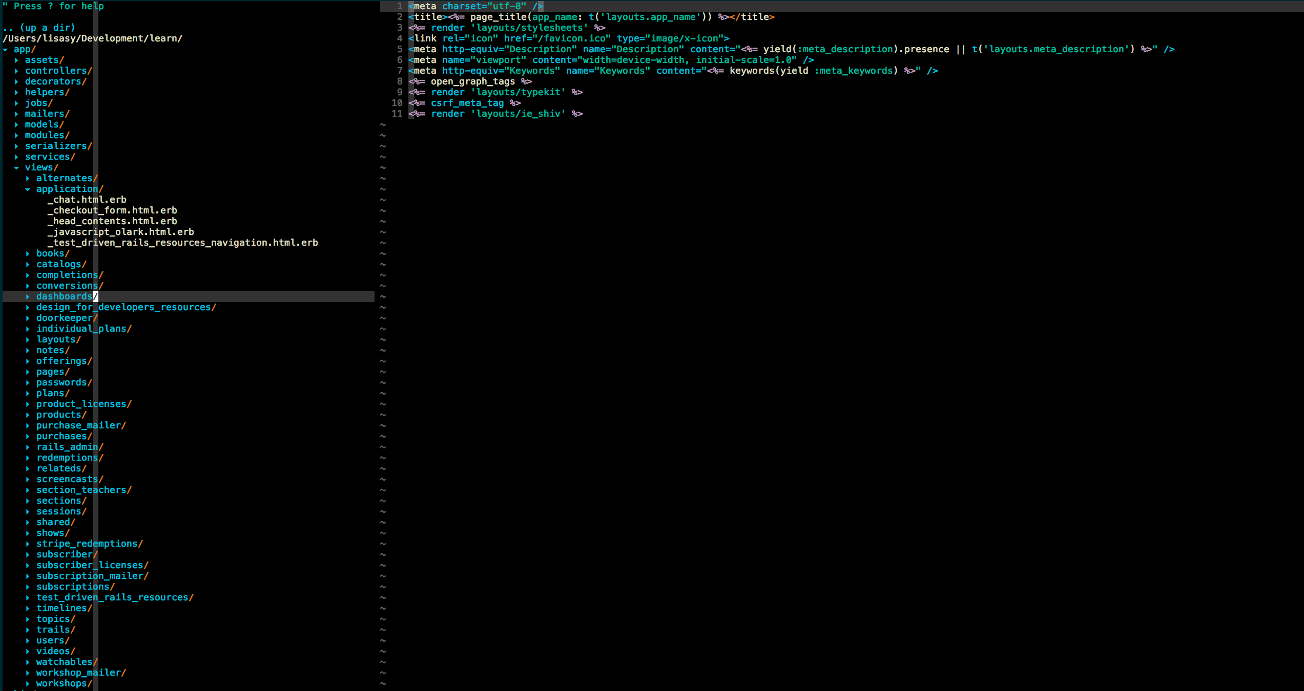Open _chat.html.erb in the tree
The height and width of the screenshot is (691, 1304).
click(x=87, y=200)
